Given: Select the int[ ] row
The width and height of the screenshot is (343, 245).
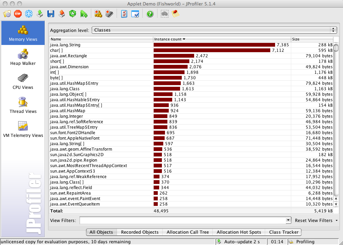Looking at the screenshot, I should (x=191, y=72).
